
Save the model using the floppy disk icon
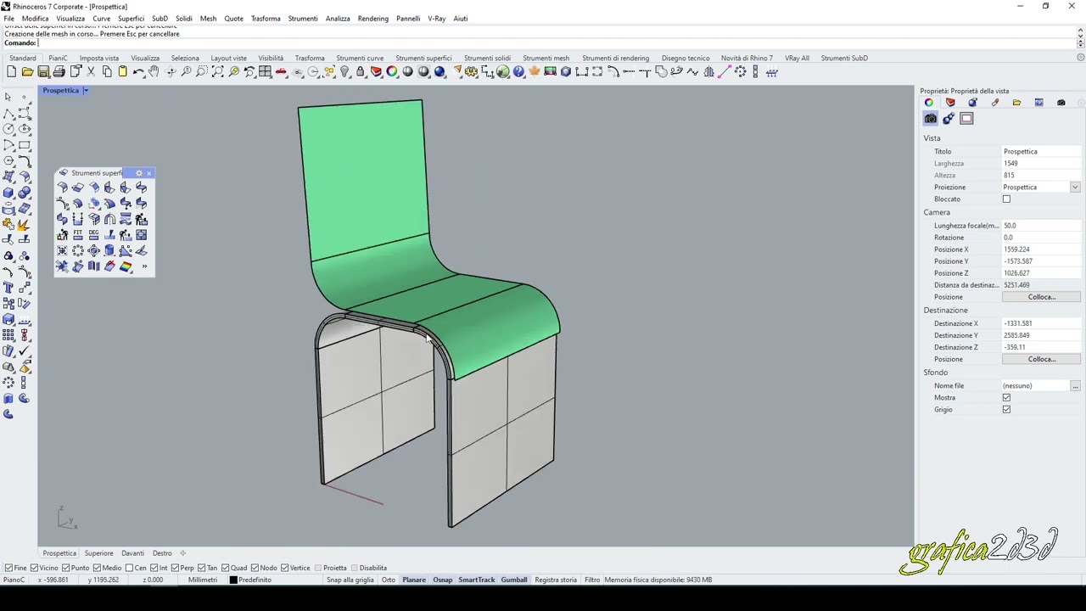[43, 72]
